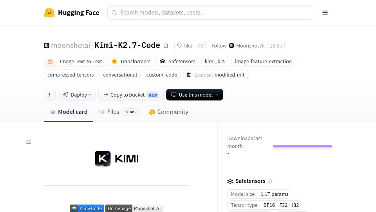
Task: Click the Downloads last month chart line
Action: pyautogui.click(x=303, y=146)
